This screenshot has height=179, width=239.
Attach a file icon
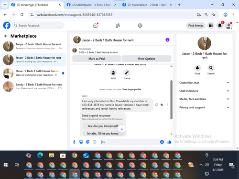tap(81, 142)
